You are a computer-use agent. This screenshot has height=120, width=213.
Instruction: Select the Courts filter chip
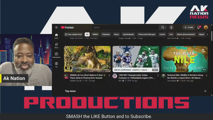(162, 34)
